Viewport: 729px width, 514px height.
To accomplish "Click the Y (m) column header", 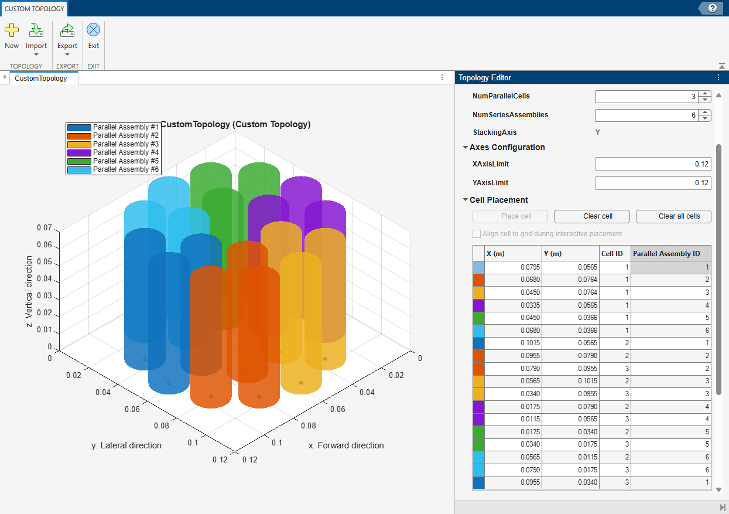I will [x=571, y=253].
